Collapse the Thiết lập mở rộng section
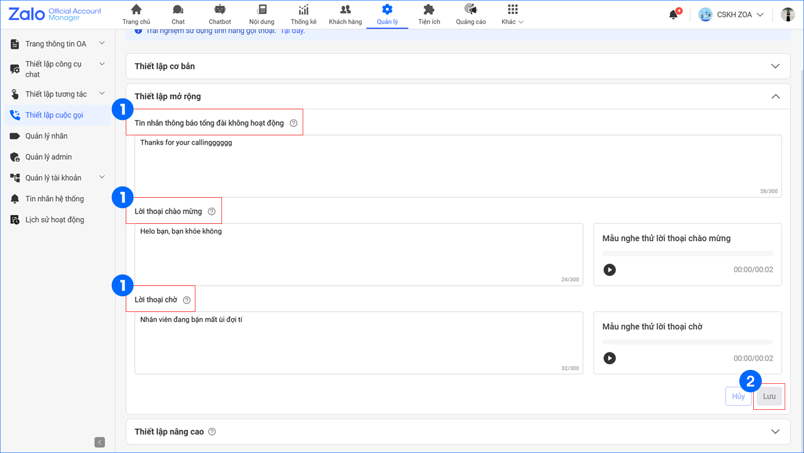 coord(775,97)
